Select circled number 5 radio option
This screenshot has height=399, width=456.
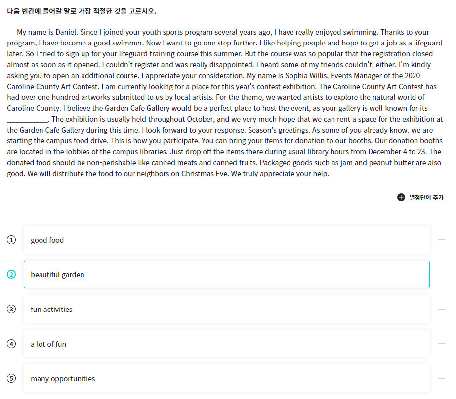(x=11, y=378)
